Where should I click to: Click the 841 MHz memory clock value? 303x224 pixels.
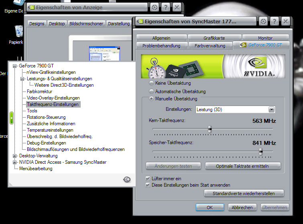pos(264,143)
